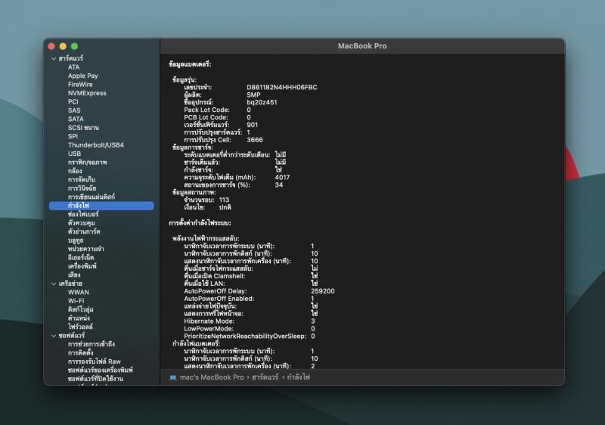
Task: Select the NVMExpress hardware item
Action: 87,93
